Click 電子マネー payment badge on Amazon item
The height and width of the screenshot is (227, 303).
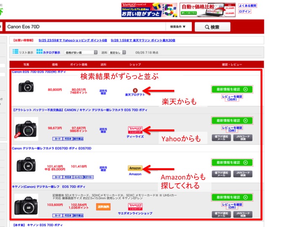pyautogui.click(x=88, y=177)
